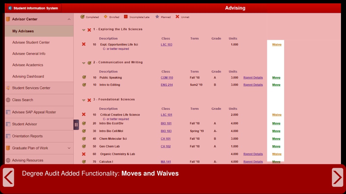Open Advisee General Info
346x194 pixels.
[x=29, y=54]
